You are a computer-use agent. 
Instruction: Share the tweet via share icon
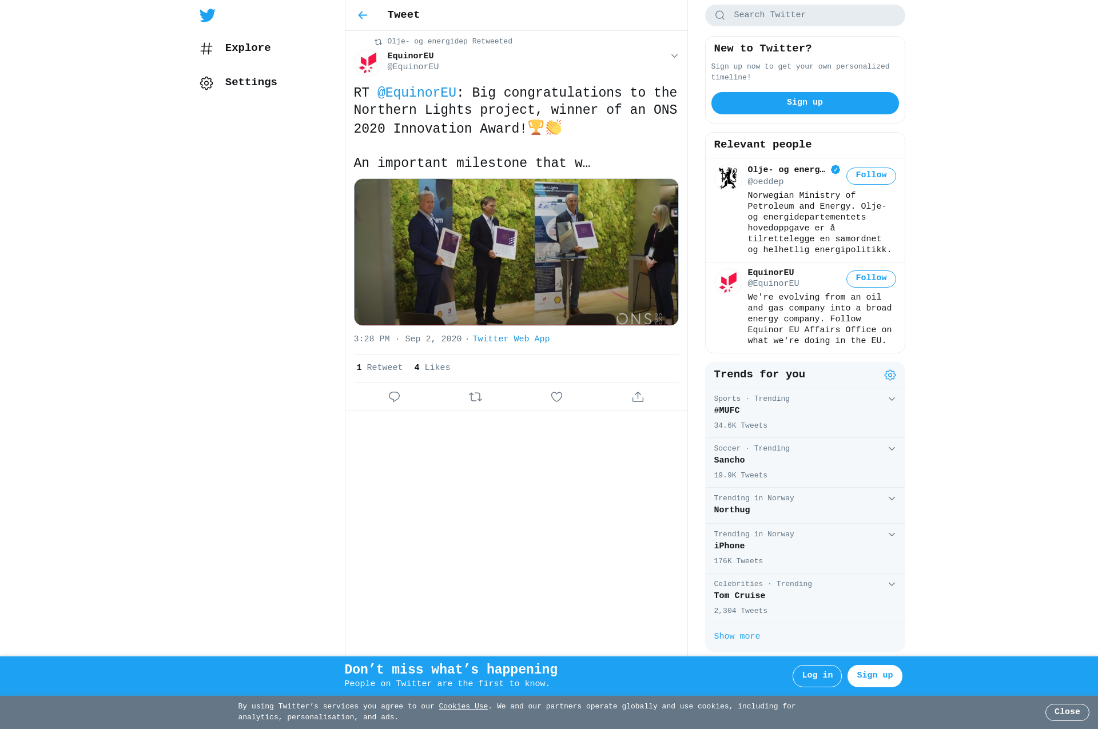(638, 397)
